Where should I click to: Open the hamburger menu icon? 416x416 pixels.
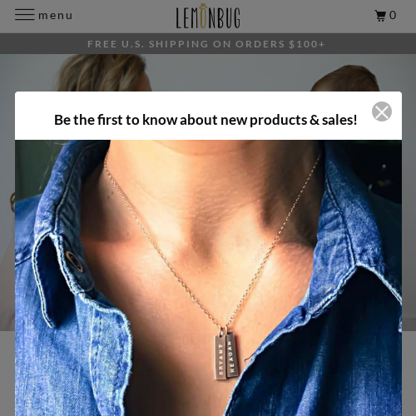[x=25, y=15]
